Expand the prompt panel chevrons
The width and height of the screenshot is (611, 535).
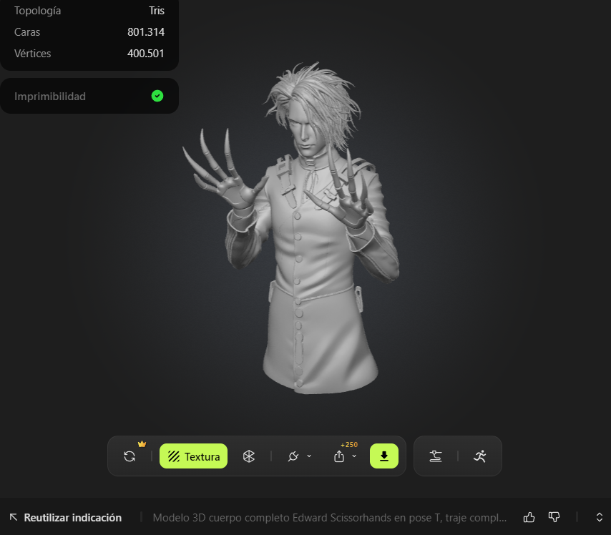(x=600, y=517)
